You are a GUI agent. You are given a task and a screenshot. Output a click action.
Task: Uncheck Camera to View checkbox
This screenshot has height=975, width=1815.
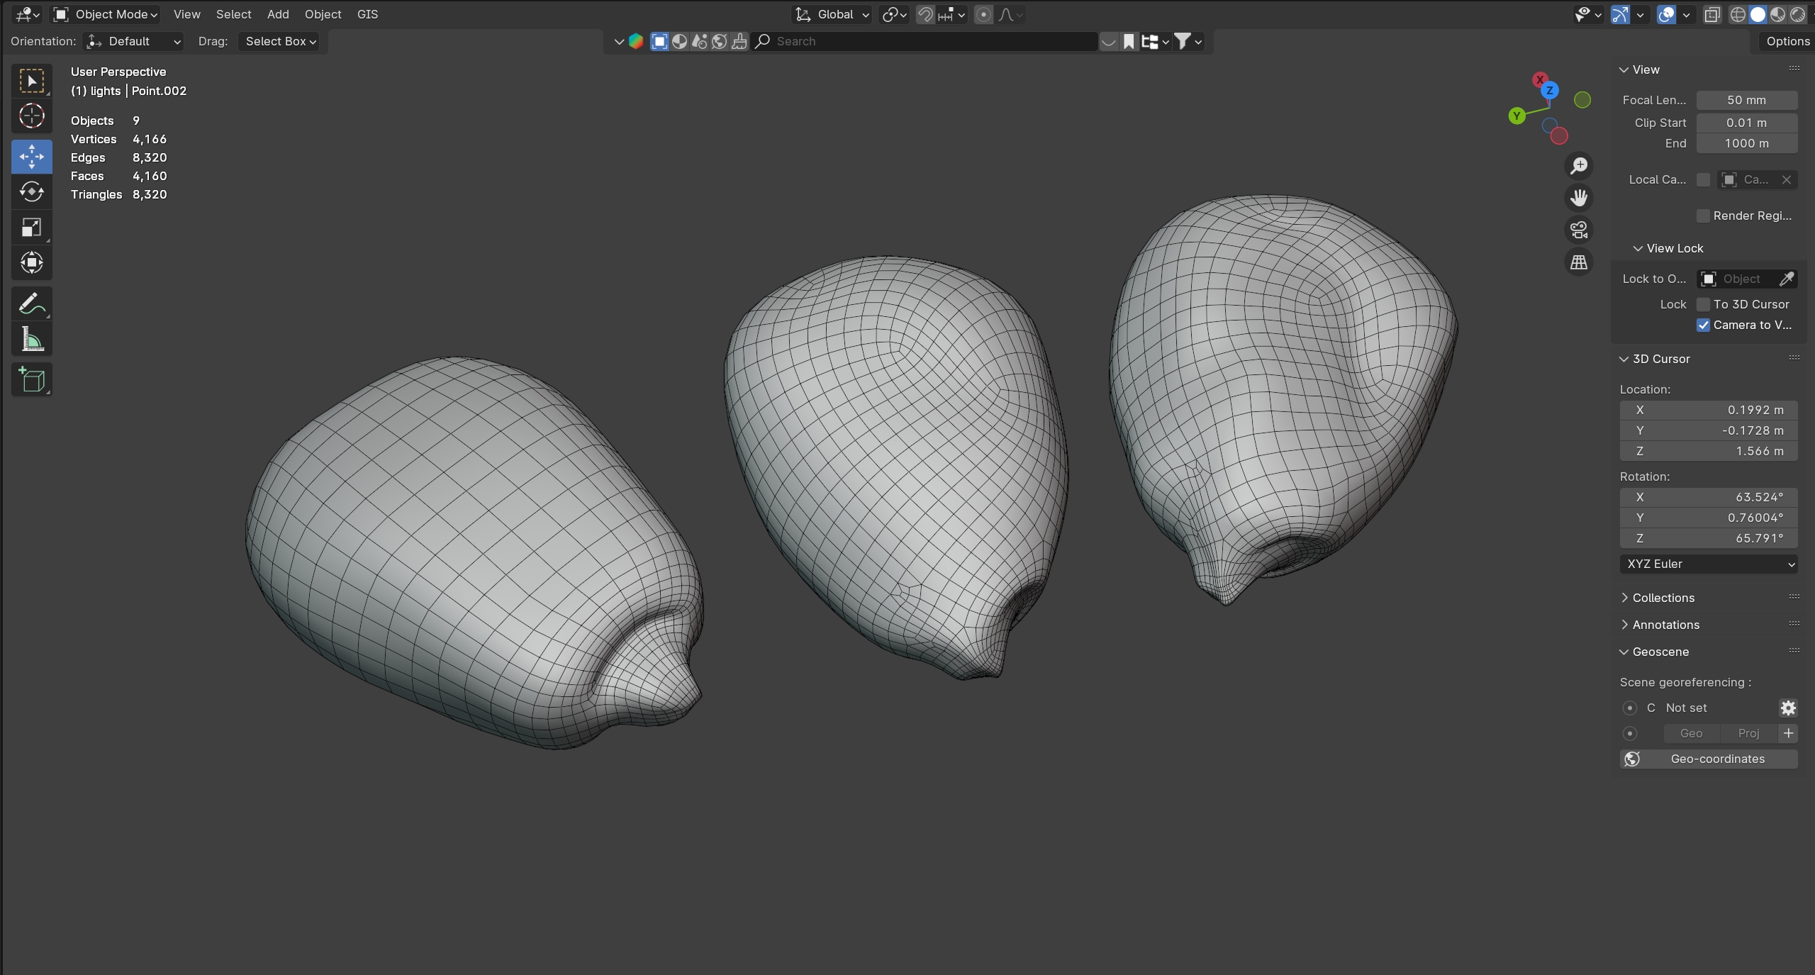click(x=1703, y=325)
